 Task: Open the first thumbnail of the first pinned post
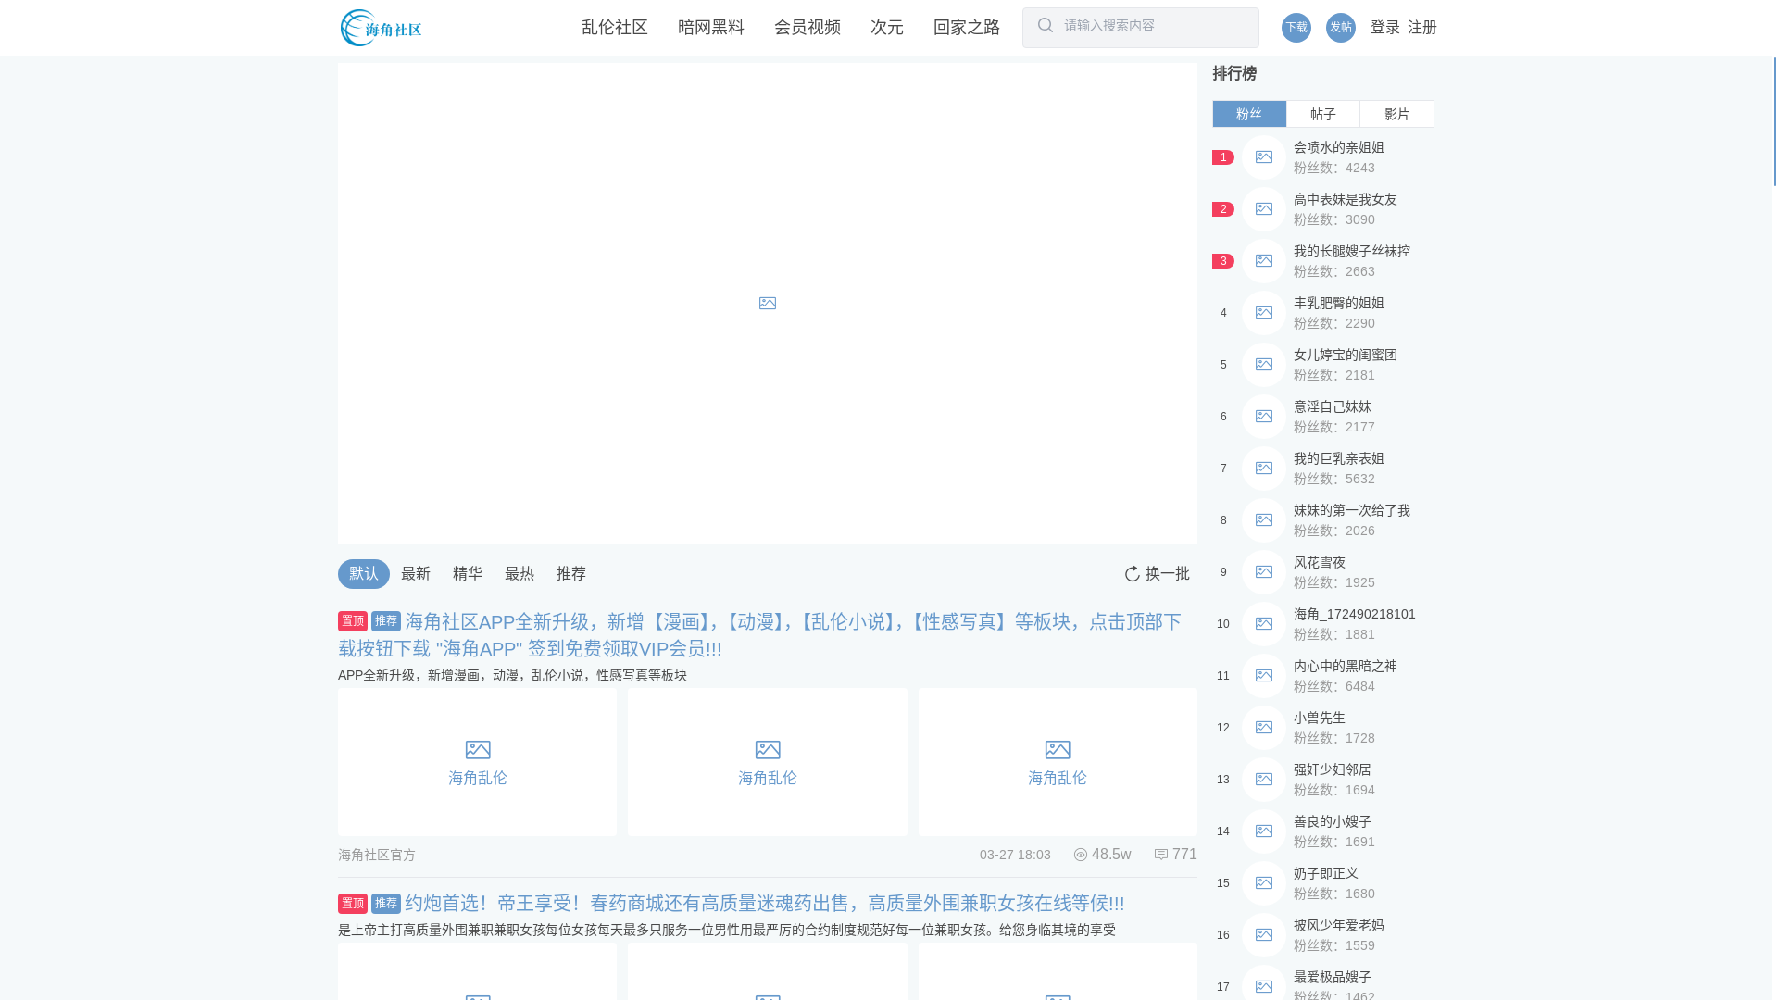(477, 762)
